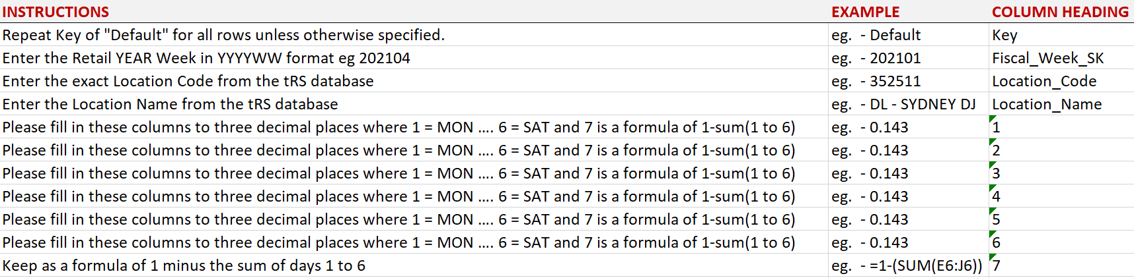Select the 'Enter the Location Name' instruction cell
This screenshot has height=278, width=1134.
[x=170, y=104]
